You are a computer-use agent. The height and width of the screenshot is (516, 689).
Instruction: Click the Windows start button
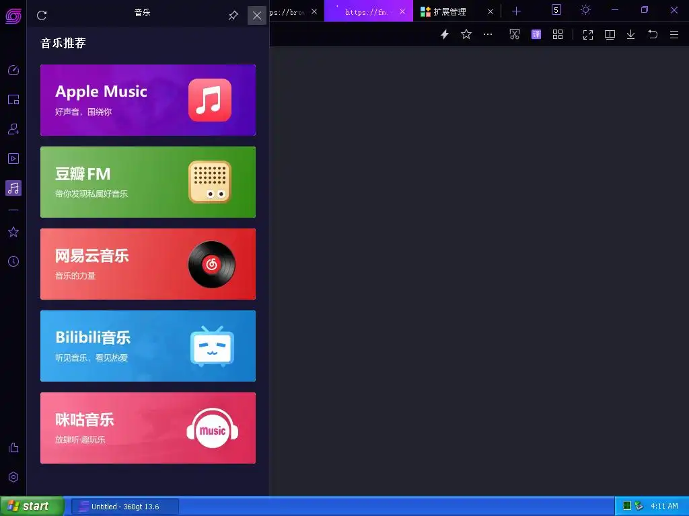32,507
